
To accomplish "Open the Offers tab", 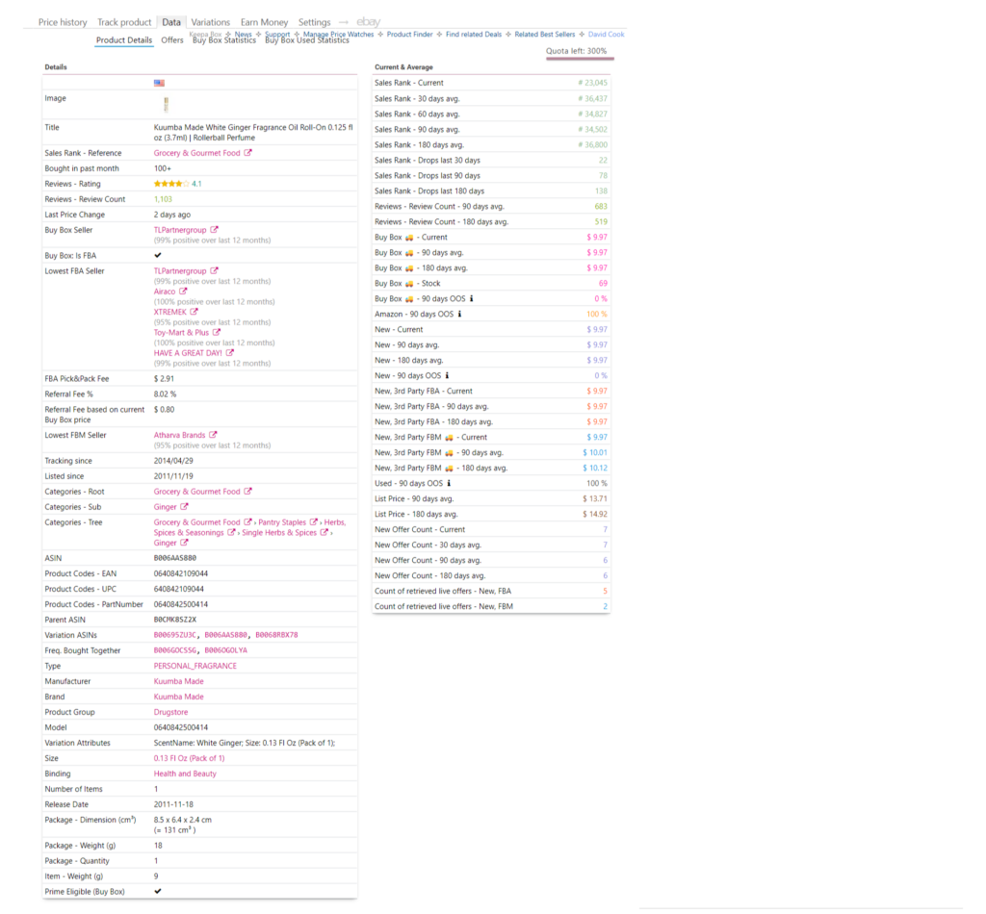I will (172, 40).
